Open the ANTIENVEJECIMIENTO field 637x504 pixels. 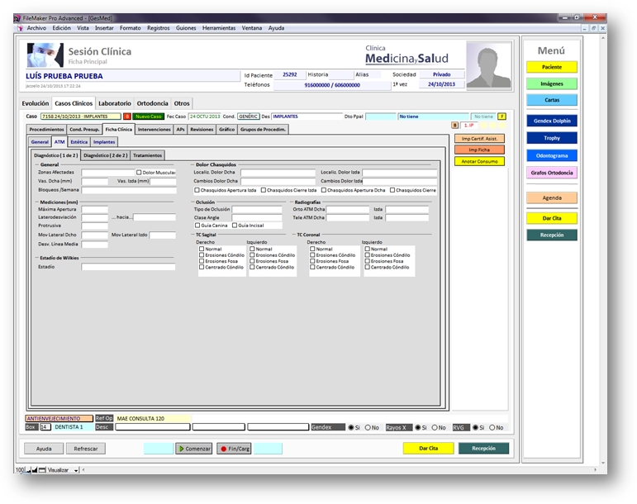tap(59, 418)
